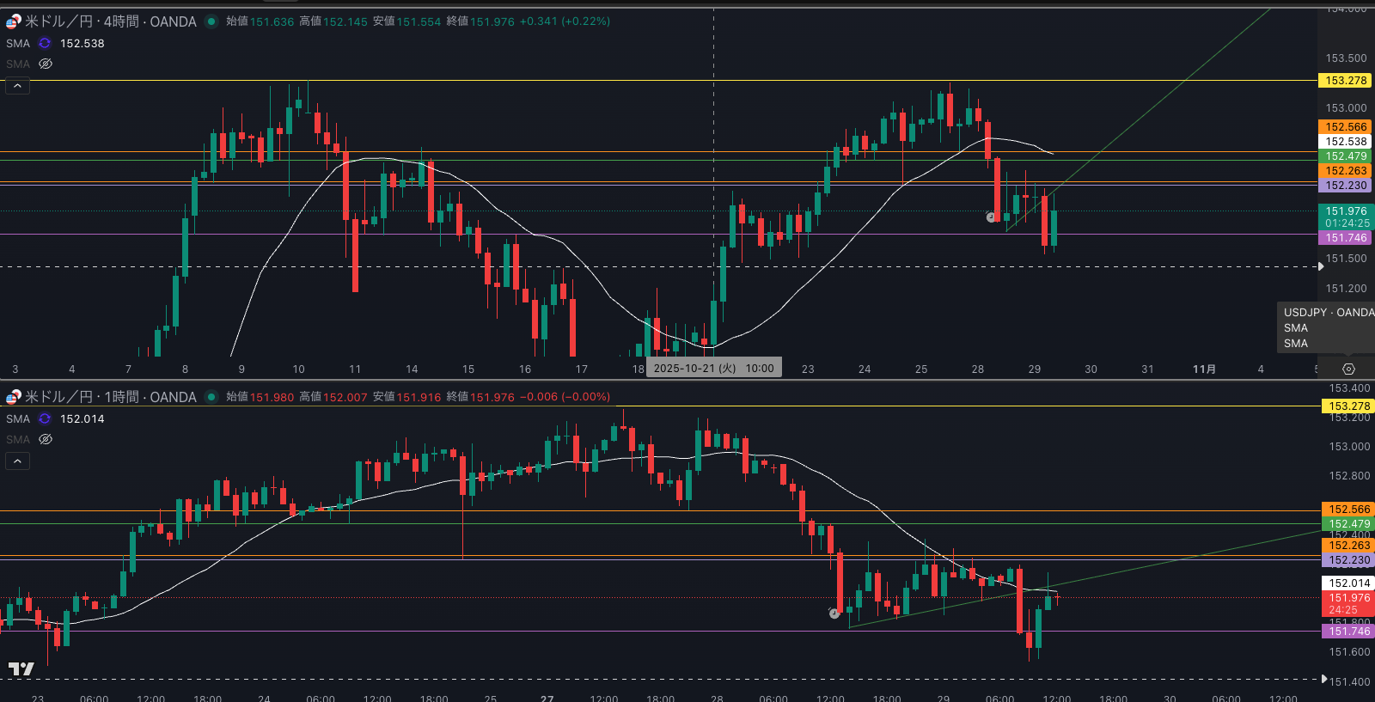Click the purple 151.746 price label on 1-hour chart
The image size is (1375, 702).
point(1348,632)
